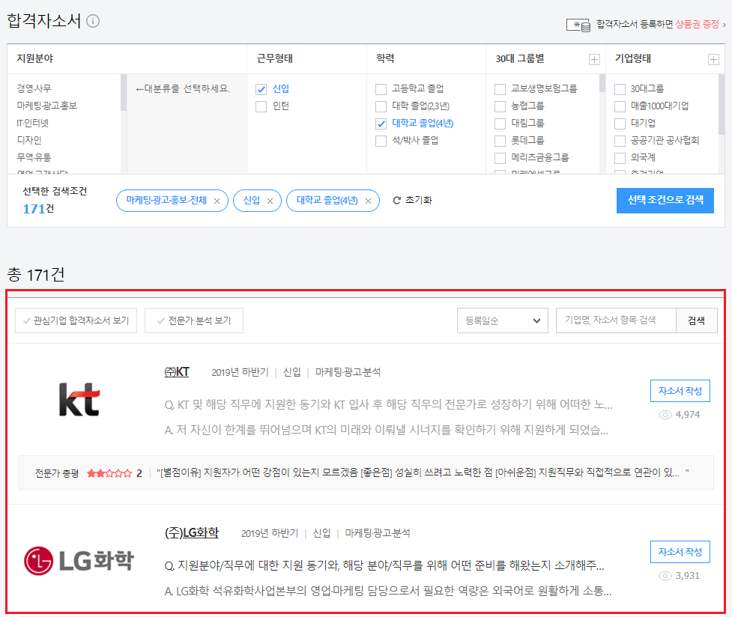Uncheck the 신입 checkbox
The height and width of the screenshot is (617, 732).
click(261, 89)
